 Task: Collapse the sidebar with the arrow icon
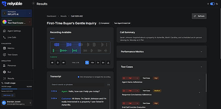click(33, 3)
